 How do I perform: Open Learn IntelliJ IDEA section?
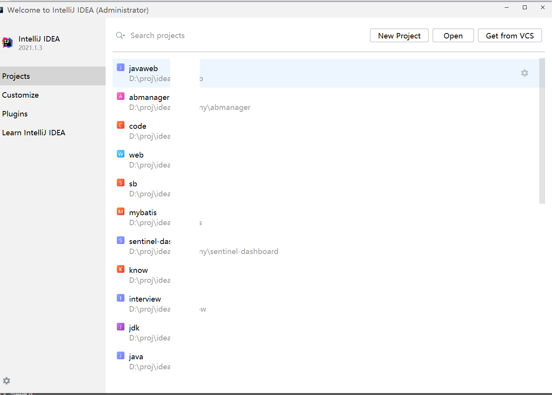(34, 132)
